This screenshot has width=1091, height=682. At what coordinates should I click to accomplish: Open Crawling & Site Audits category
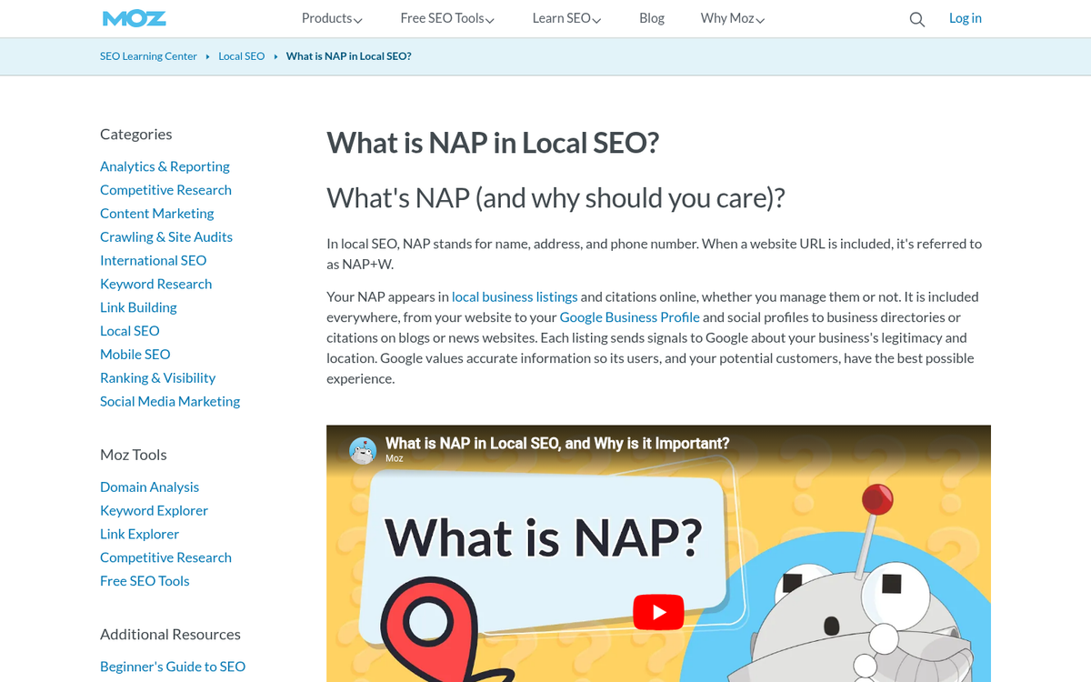click(x=166, y=237)
